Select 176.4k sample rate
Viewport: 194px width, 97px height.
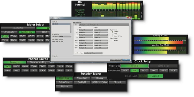(163, 71)
